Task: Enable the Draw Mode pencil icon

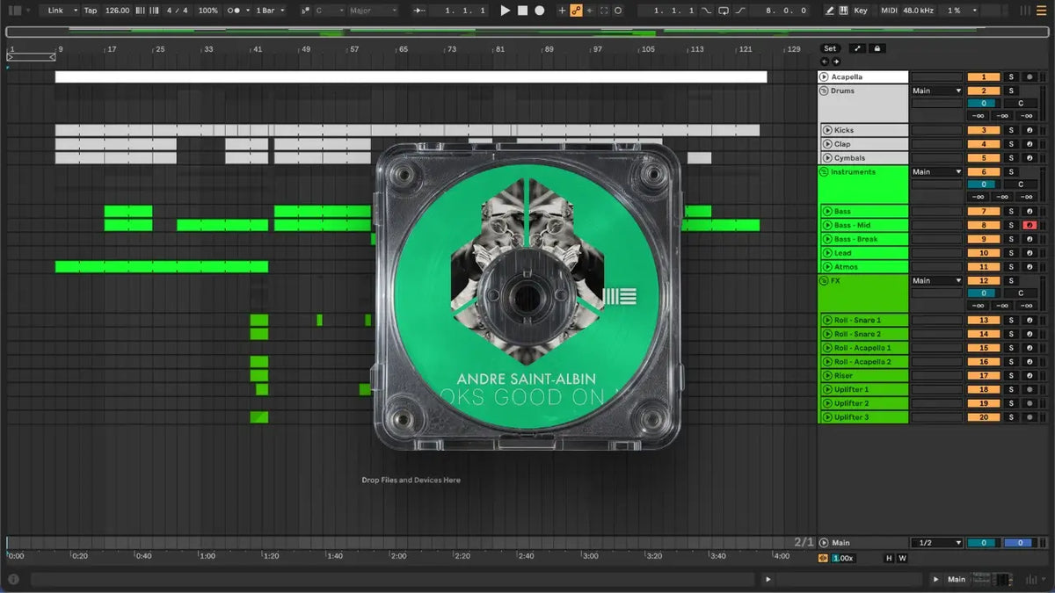Action: (830, 11)
